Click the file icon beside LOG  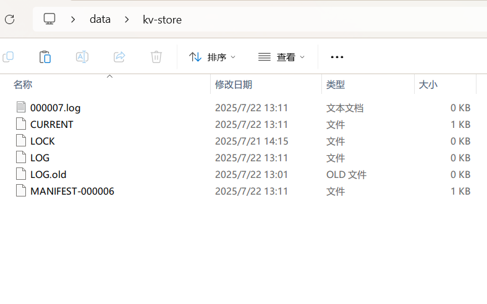point(21,157)
